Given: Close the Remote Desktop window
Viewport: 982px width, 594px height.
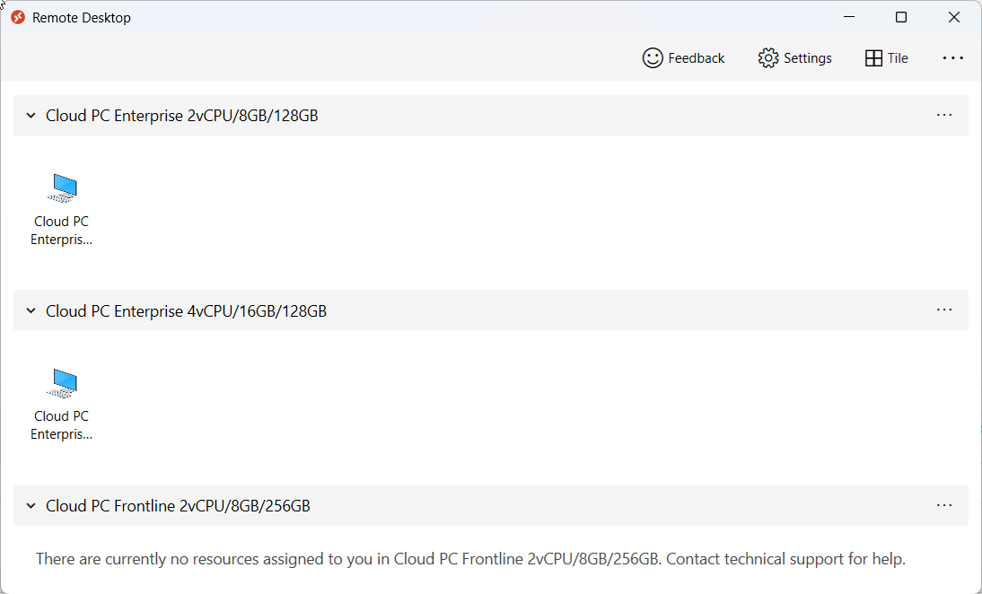Looking at the screenshot, I should point(954,18).
